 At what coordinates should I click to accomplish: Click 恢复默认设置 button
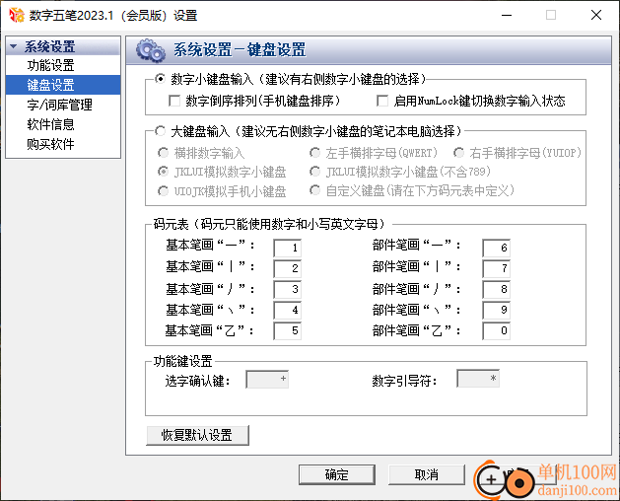pos(197,435)
